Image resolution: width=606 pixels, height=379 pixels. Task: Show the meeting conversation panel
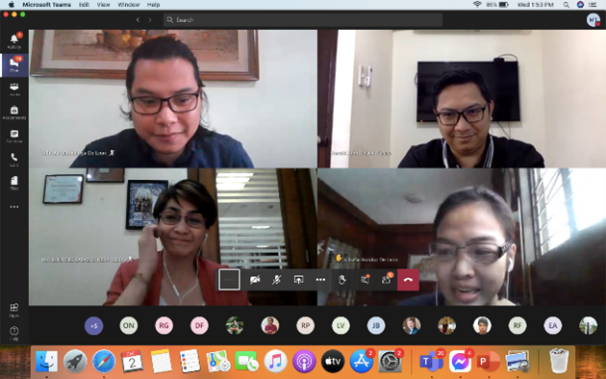point(365,280)
